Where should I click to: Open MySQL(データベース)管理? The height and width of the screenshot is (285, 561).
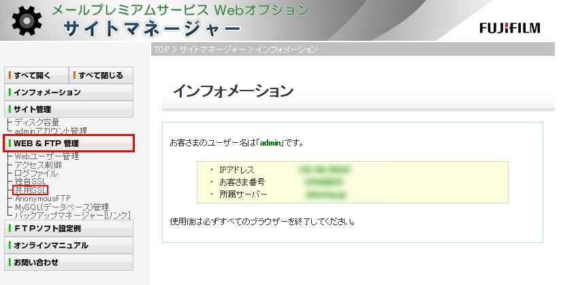pos(62,207)
